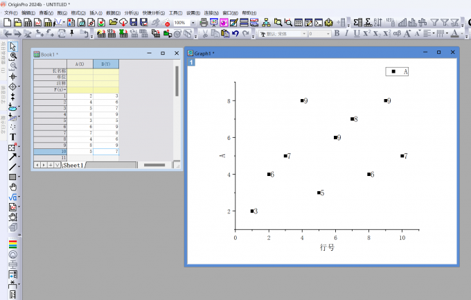Open the 帮助 (Help) menu
Image resolution: width=471 pixels, height=300 pixels.
tap(249, 13)
